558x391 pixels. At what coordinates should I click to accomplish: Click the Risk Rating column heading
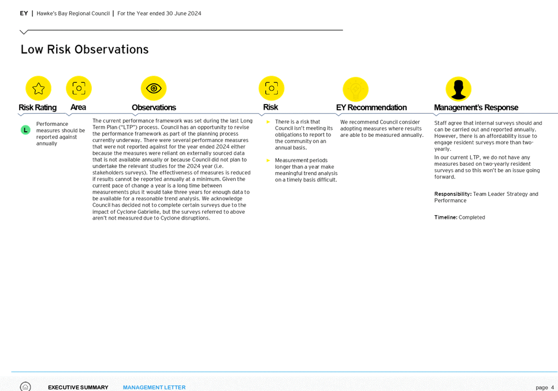(38, 107)
